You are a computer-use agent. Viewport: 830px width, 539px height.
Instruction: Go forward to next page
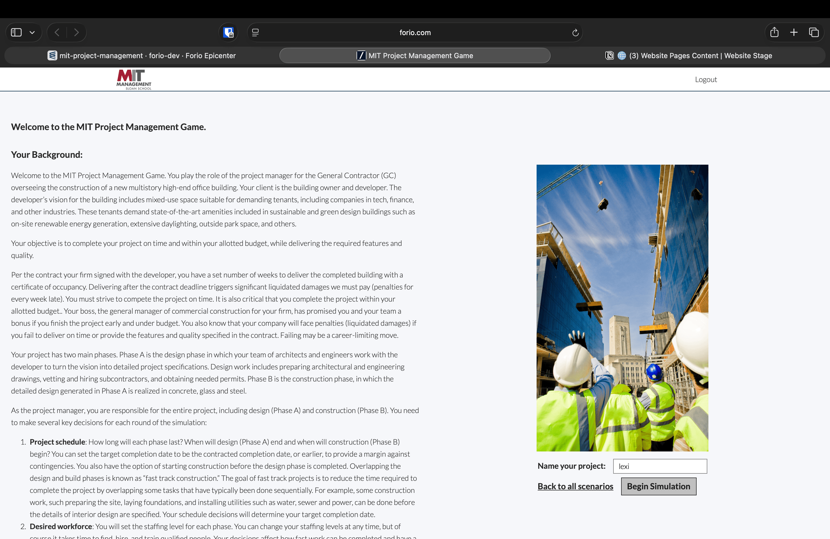(76, 32)
